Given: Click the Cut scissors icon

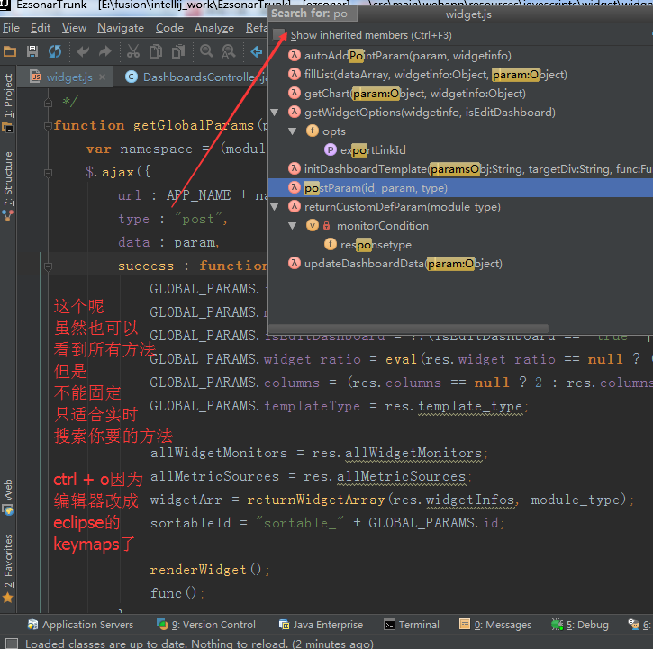Looking at the screenshot, I should tap(132, 51).
